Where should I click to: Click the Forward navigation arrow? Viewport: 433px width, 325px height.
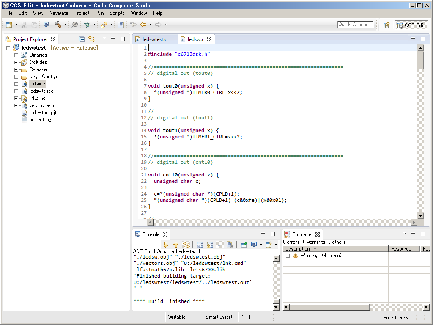click(158, 25)
